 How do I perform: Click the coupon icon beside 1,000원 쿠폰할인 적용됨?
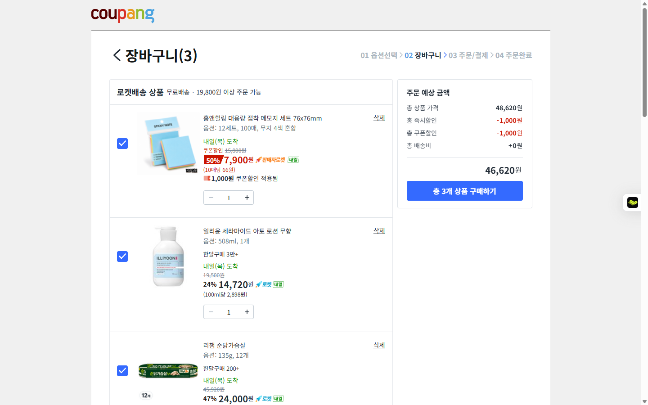click(x=207, y=178)
